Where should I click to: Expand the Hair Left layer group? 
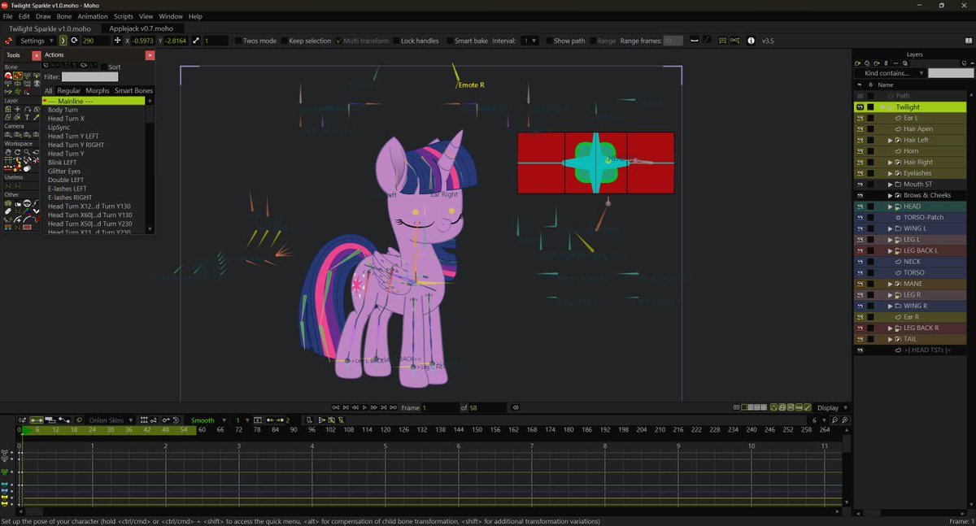(x=891, y=140)
